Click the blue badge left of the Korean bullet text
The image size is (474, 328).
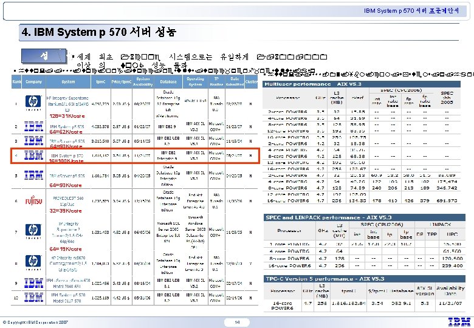pos(44,55)
